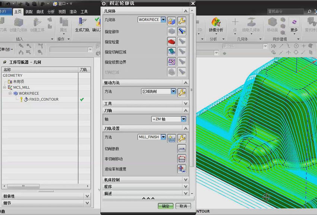This screenshot has width=317, height=215.
Task: Open the WORKPIECE geometry dropdown
Action: [163, 20]
